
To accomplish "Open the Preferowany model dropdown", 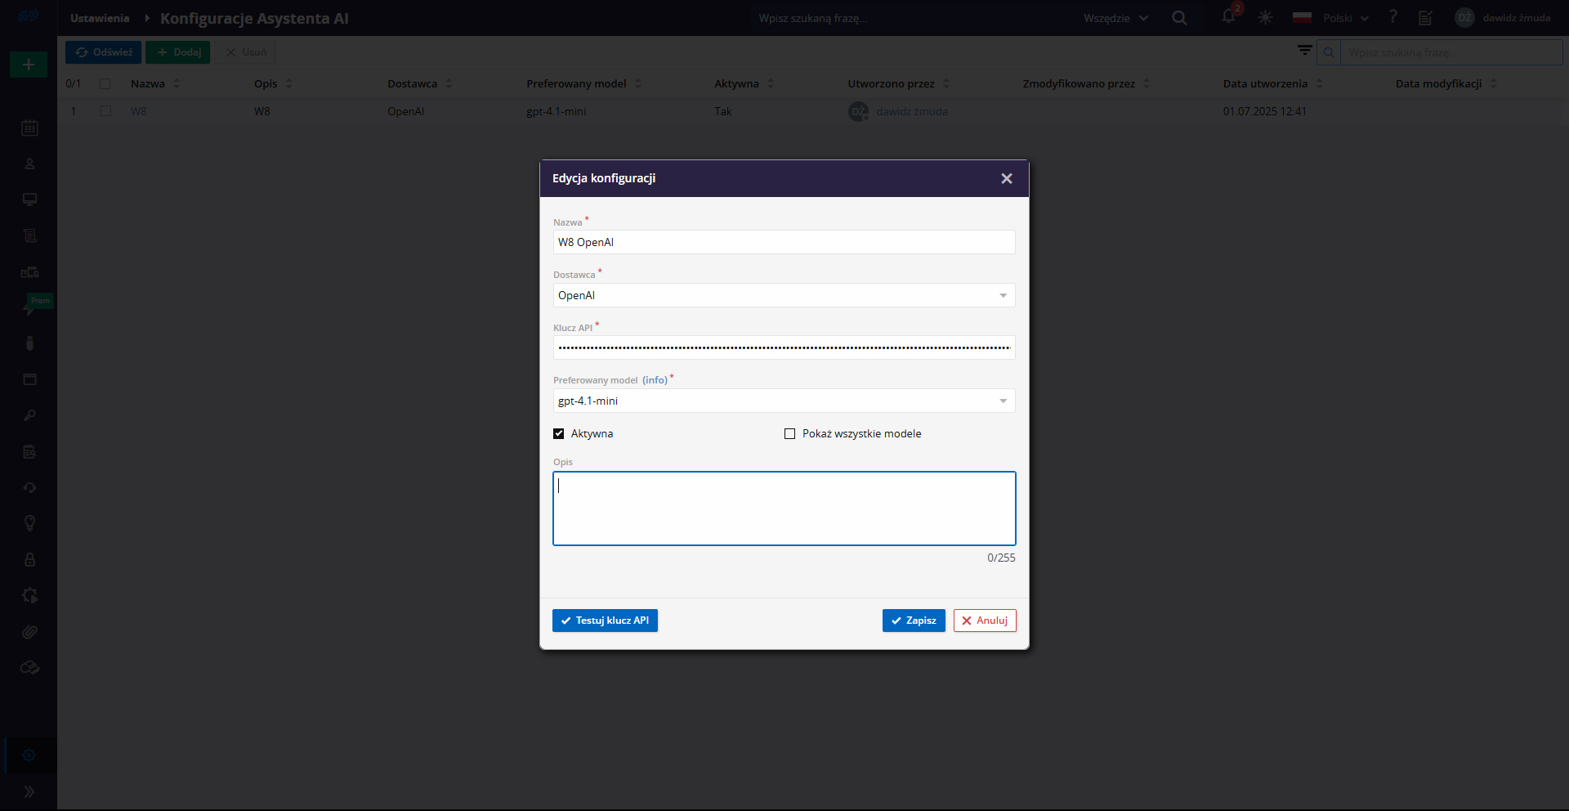I will point(784,401).
